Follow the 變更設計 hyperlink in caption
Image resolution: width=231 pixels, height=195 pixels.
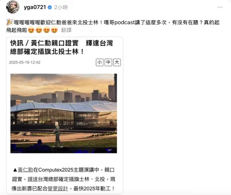[58, 189]
